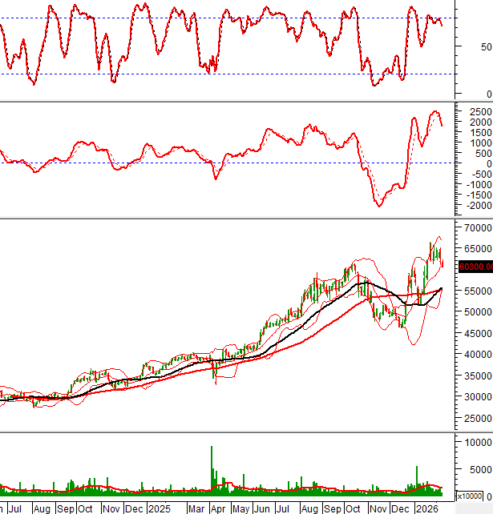
Task: Click the 25000 price axis label
Action: (477, 418)
